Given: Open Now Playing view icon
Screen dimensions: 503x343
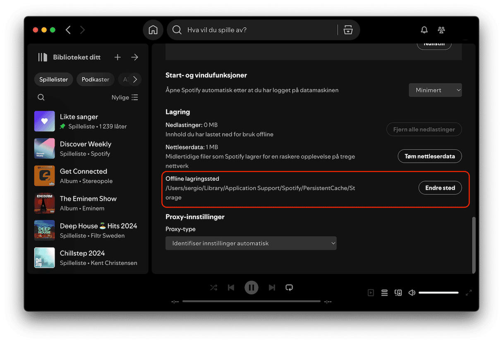Looking at the screenshot, I should coord(371,293).
